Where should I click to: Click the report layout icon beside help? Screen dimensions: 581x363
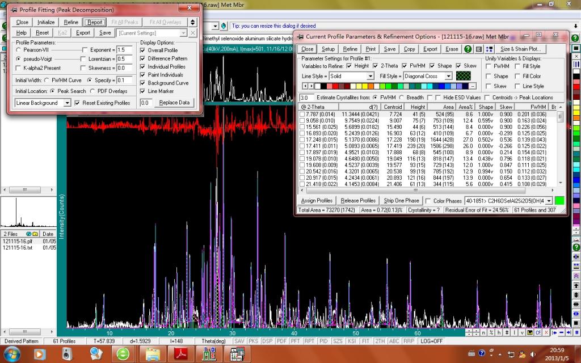479,49
